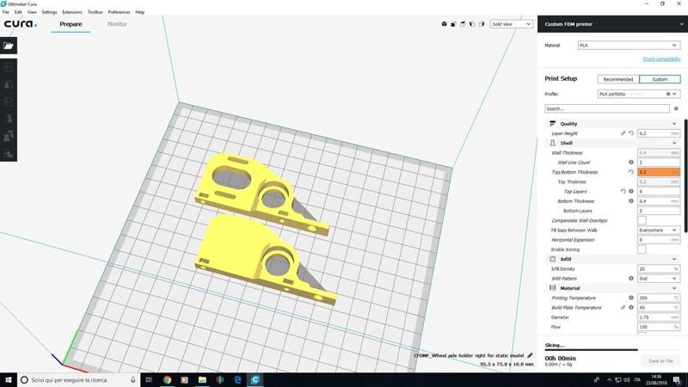
Task: Enable Ironing checkbox
Action: [642, 249]
